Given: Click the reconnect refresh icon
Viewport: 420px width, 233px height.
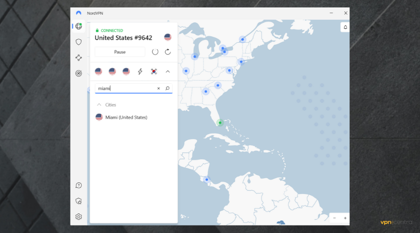Looking at the screenshot, I should pos(168,52).
